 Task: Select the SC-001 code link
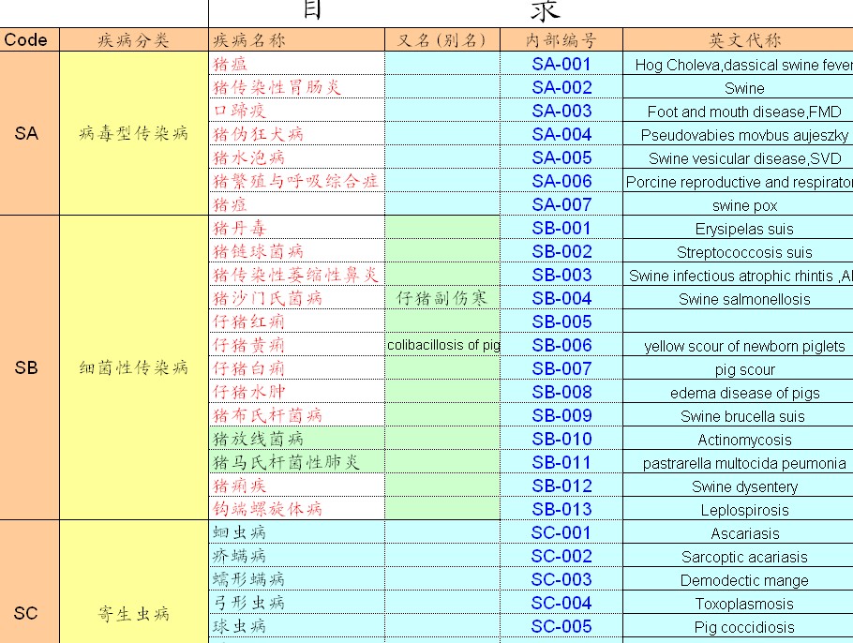click(561, 532)
